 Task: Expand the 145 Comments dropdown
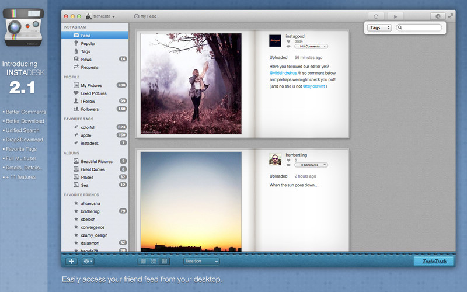pyautogui.click(x=311, y=46)
